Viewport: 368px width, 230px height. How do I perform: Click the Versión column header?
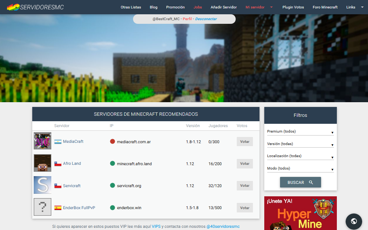pos(193,126)
